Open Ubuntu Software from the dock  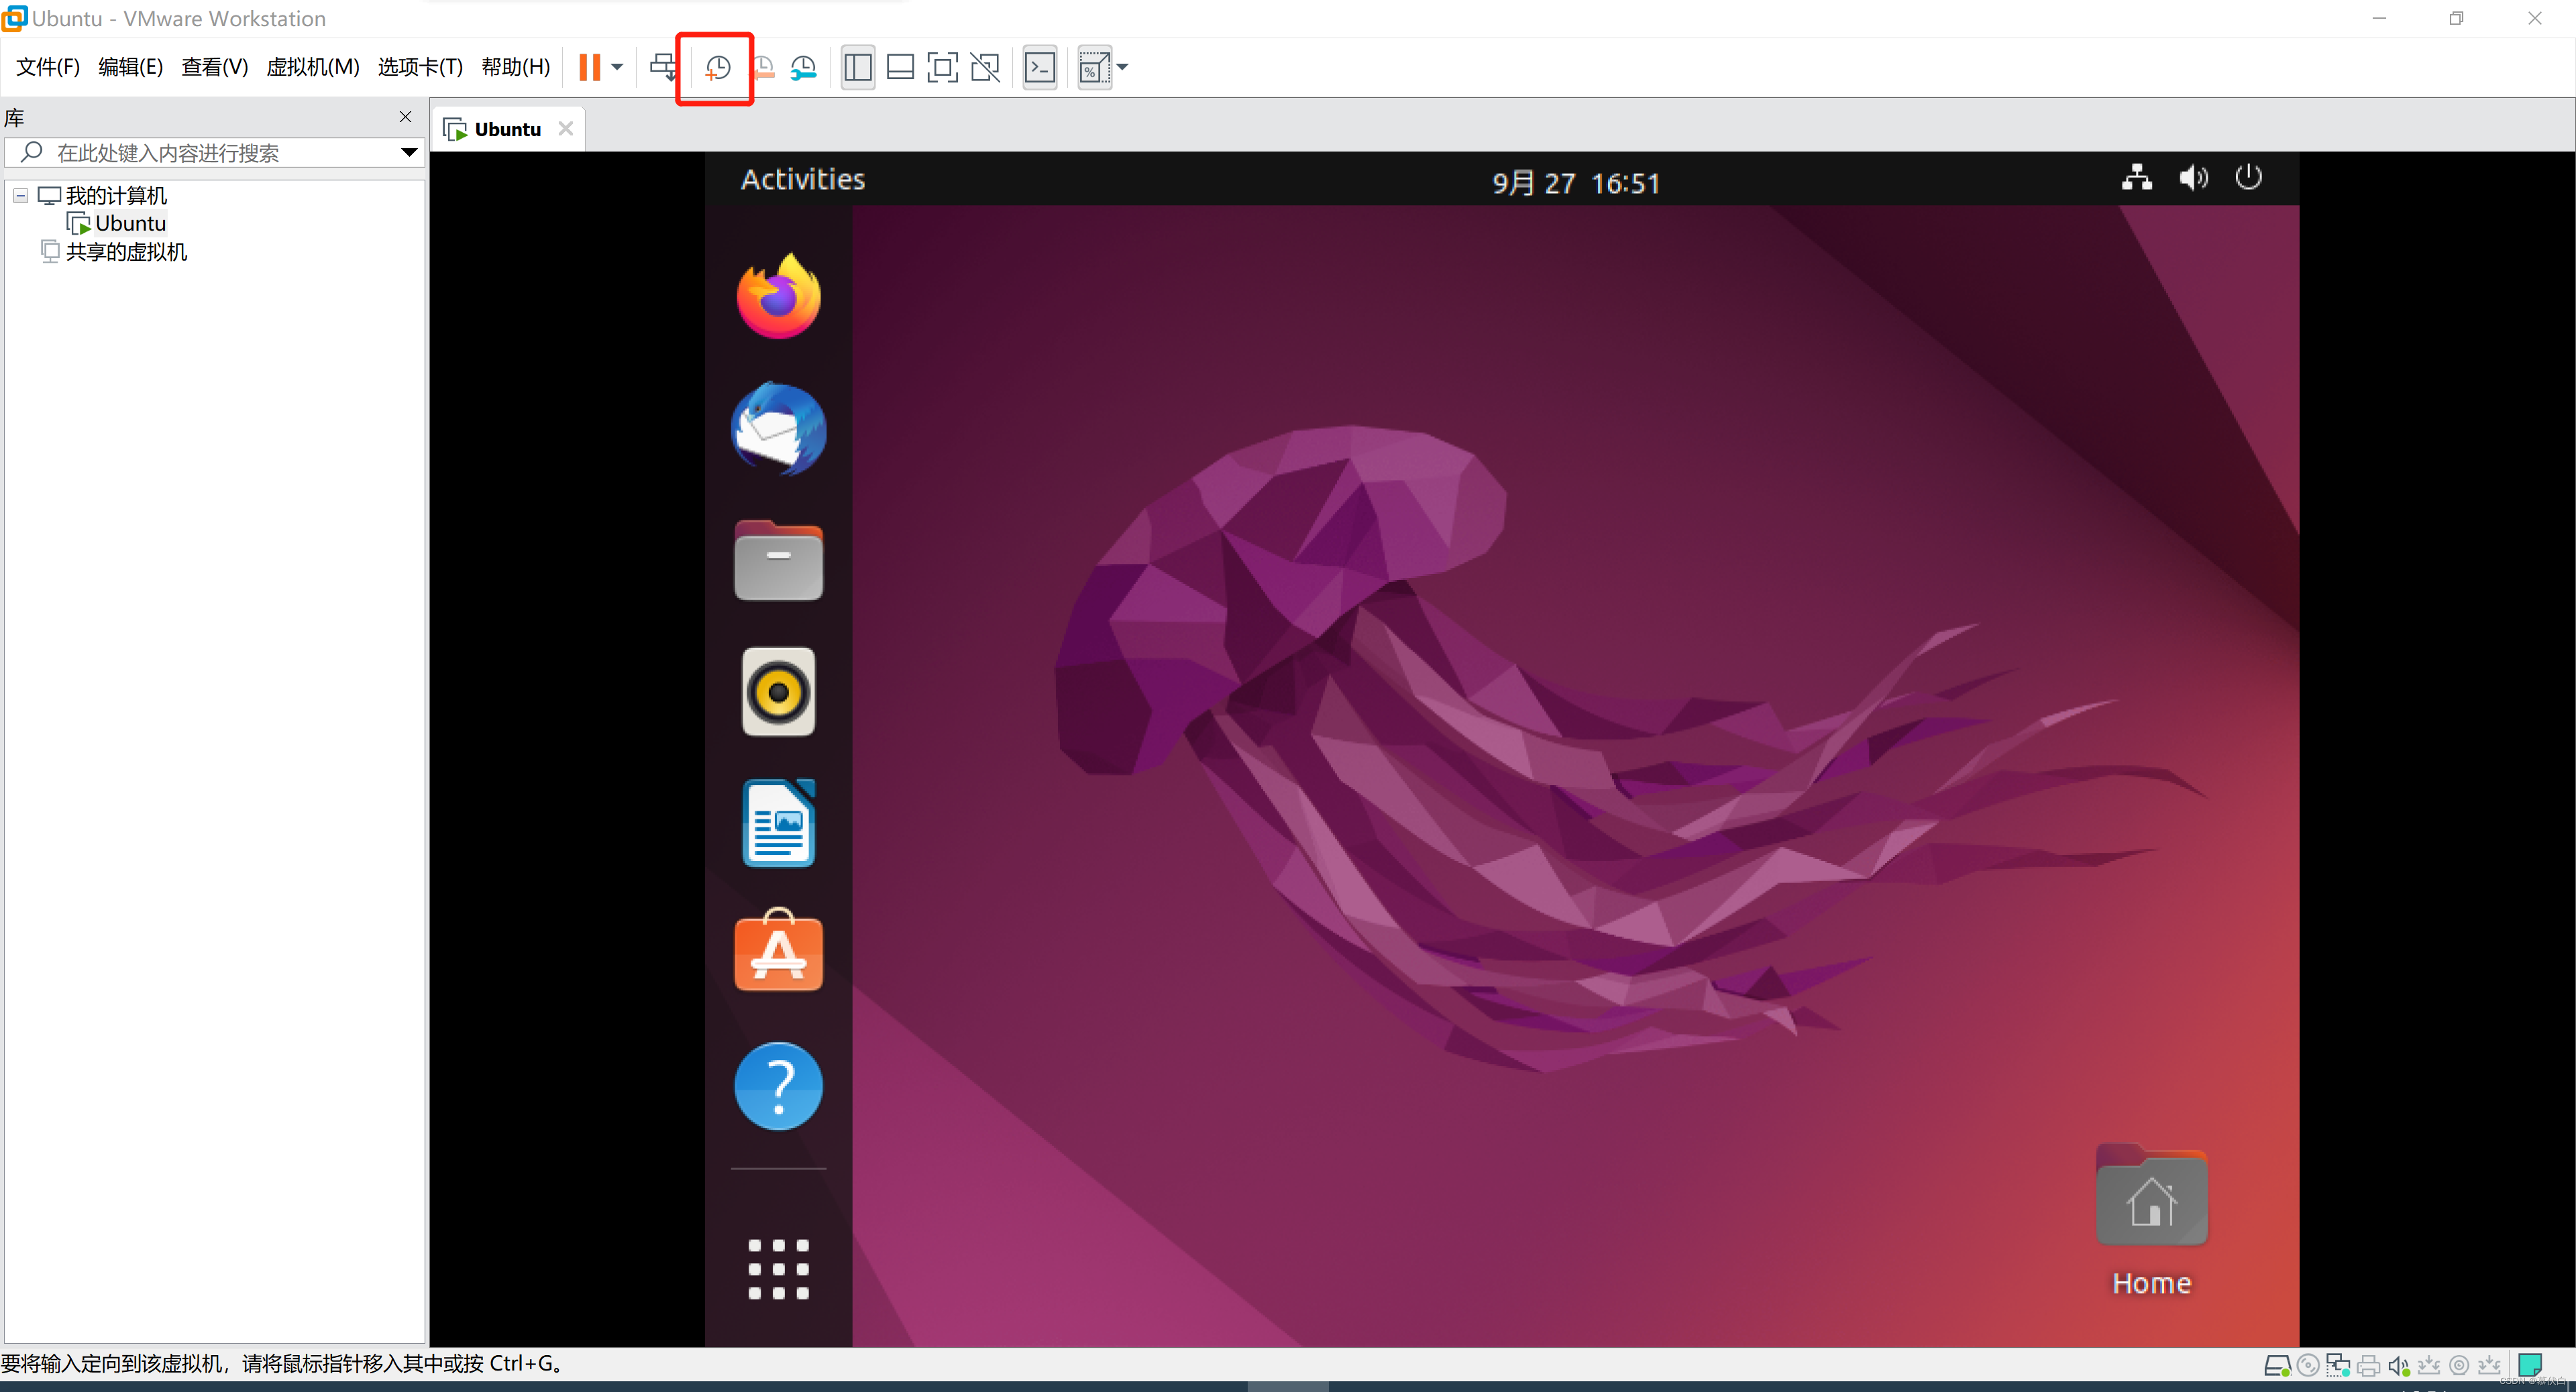point(779,951)
